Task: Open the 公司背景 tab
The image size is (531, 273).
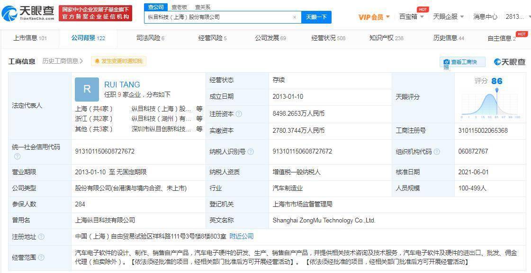Action: [88, 38]
